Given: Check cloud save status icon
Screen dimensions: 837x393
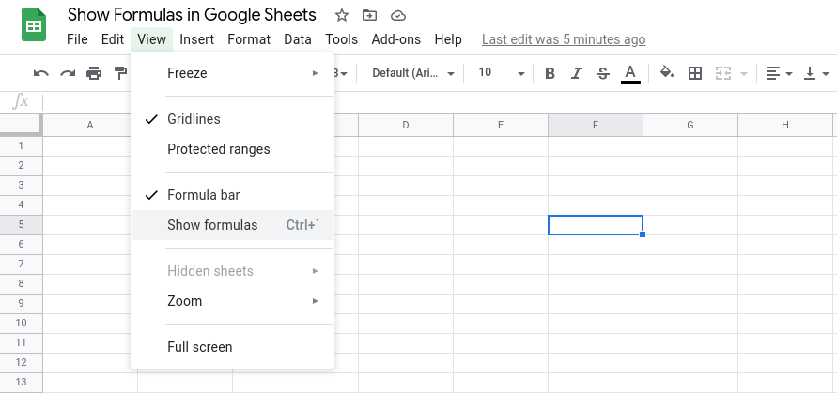Looking at the screenshot, I should 398,15.
